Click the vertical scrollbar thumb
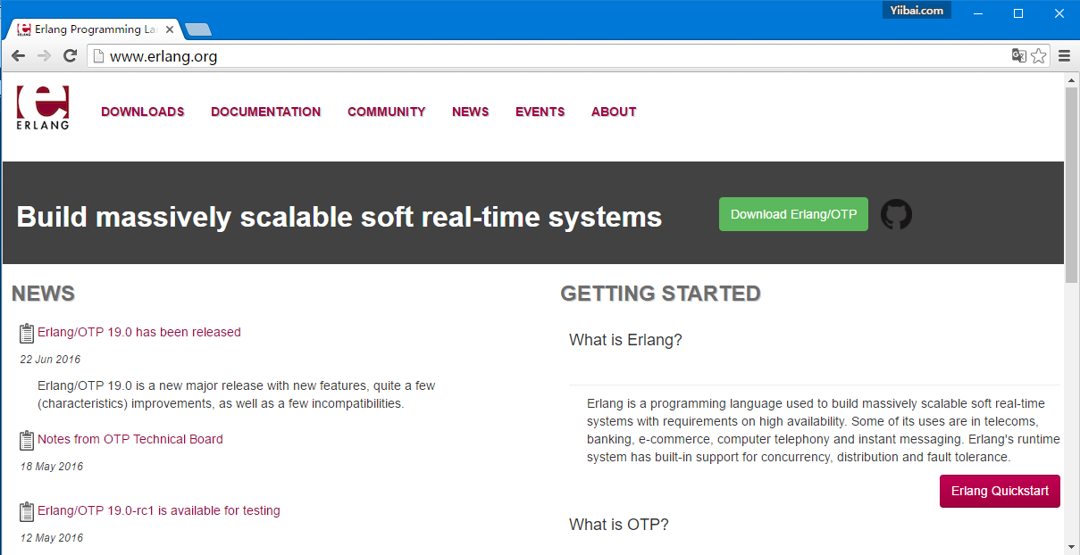 (x=1072, y=186)
